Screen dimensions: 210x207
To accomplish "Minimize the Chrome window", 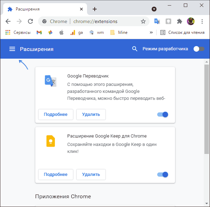I will tap(169, 5).
